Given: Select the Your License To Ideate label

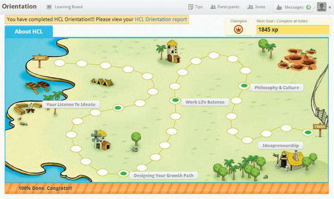Looking at the screenshot, I should [71, 104].
